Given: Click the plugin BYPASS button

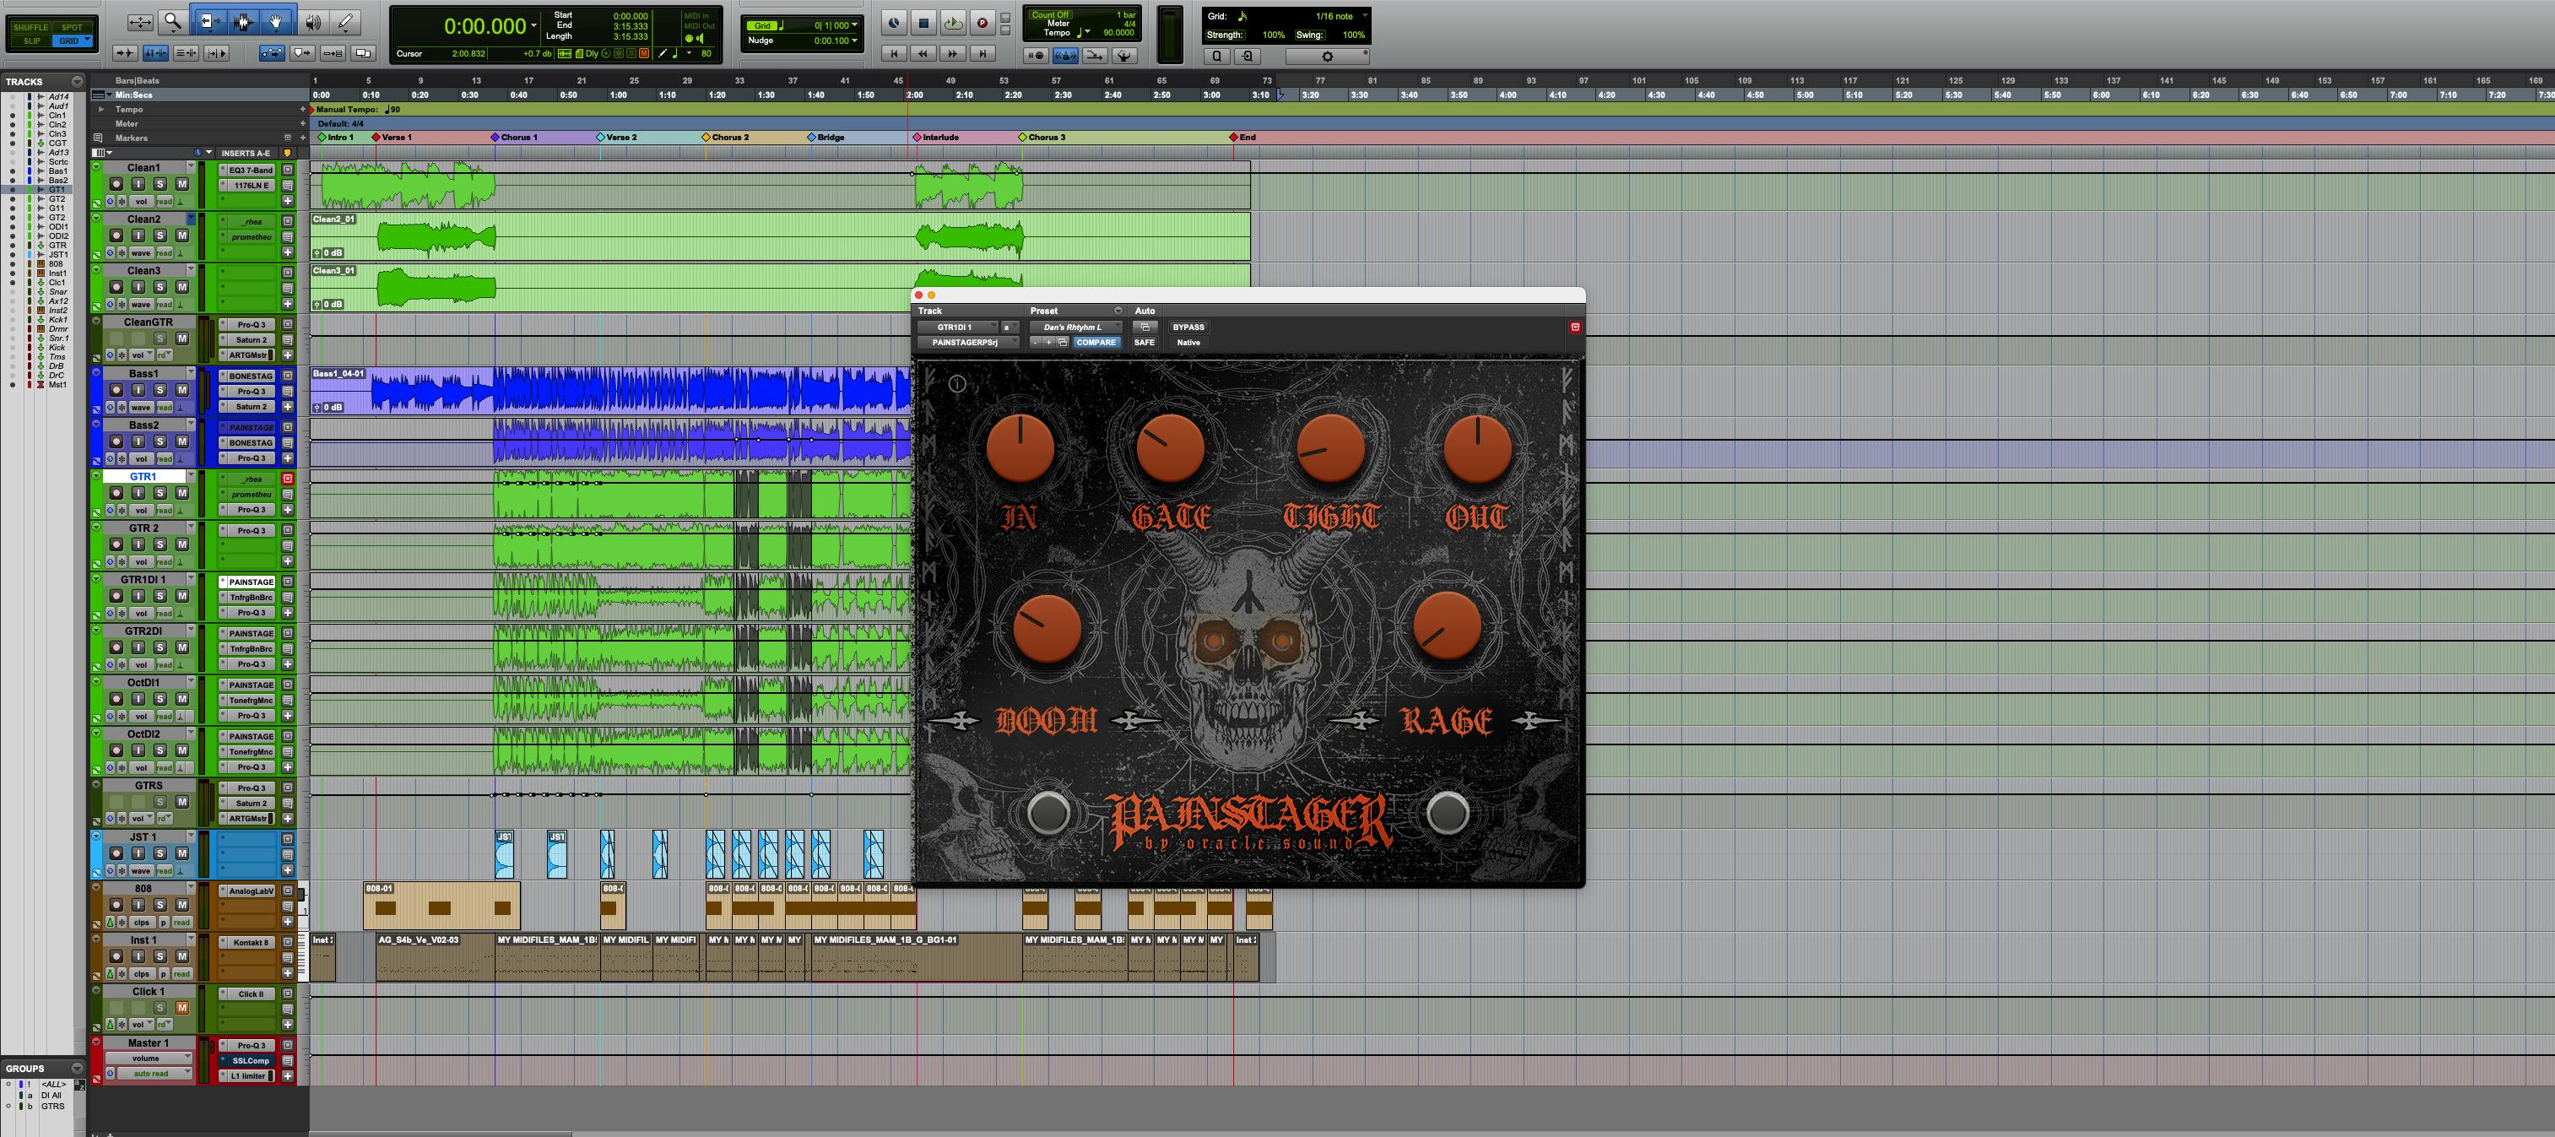Looking at the screenshot, I should (x=1188, y=327).
